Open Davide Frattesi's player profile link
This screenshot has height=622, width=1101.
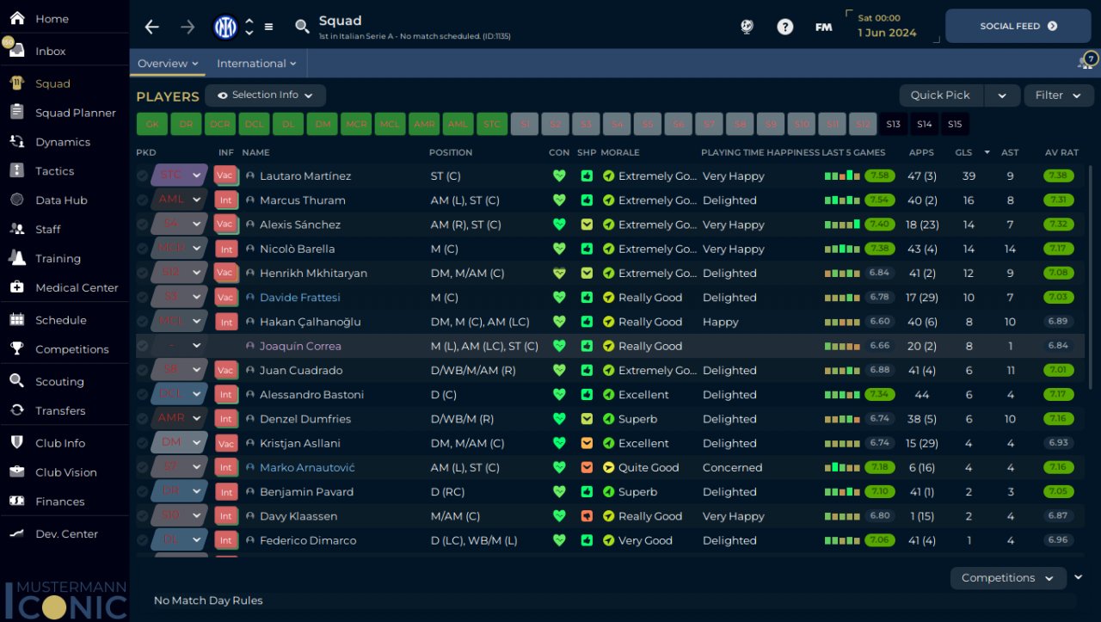[x=300, y=298]
